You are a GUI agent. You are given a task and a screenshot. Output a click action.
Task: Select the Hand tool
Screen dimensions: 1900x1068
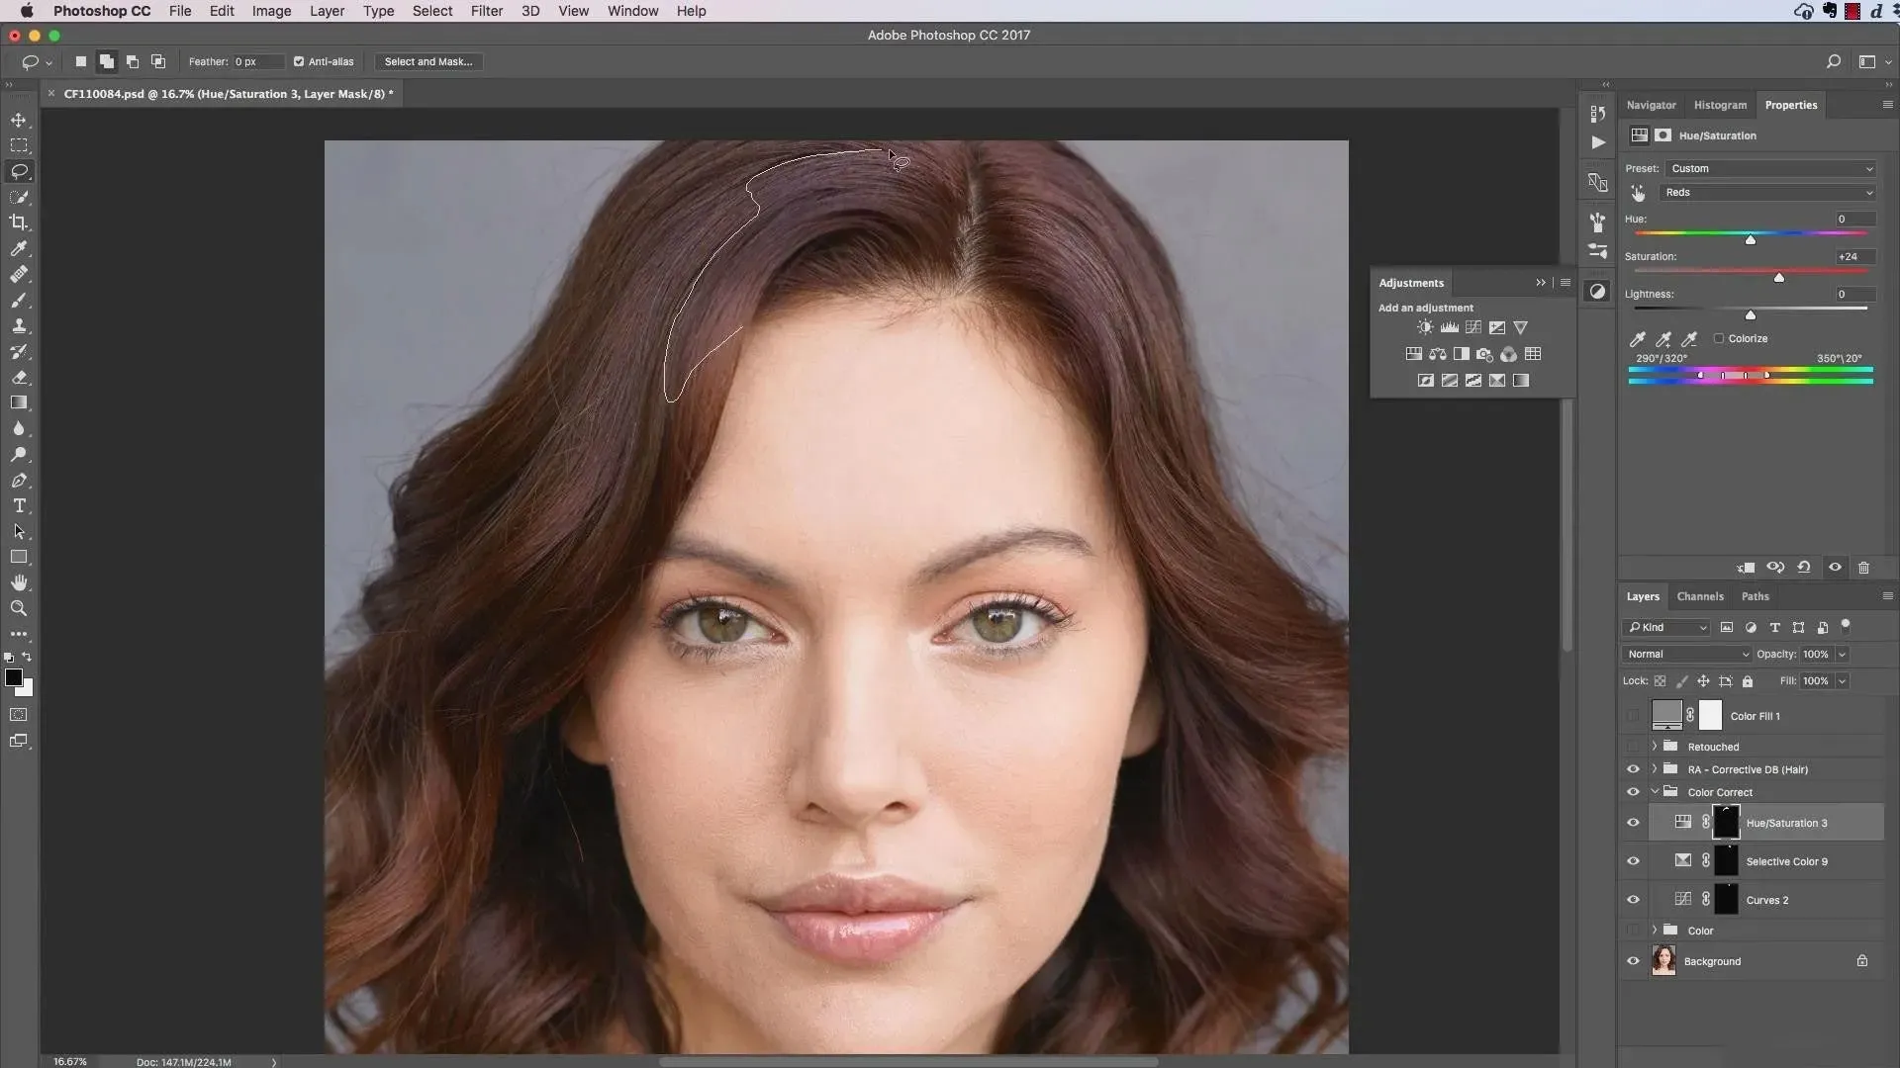19,582
